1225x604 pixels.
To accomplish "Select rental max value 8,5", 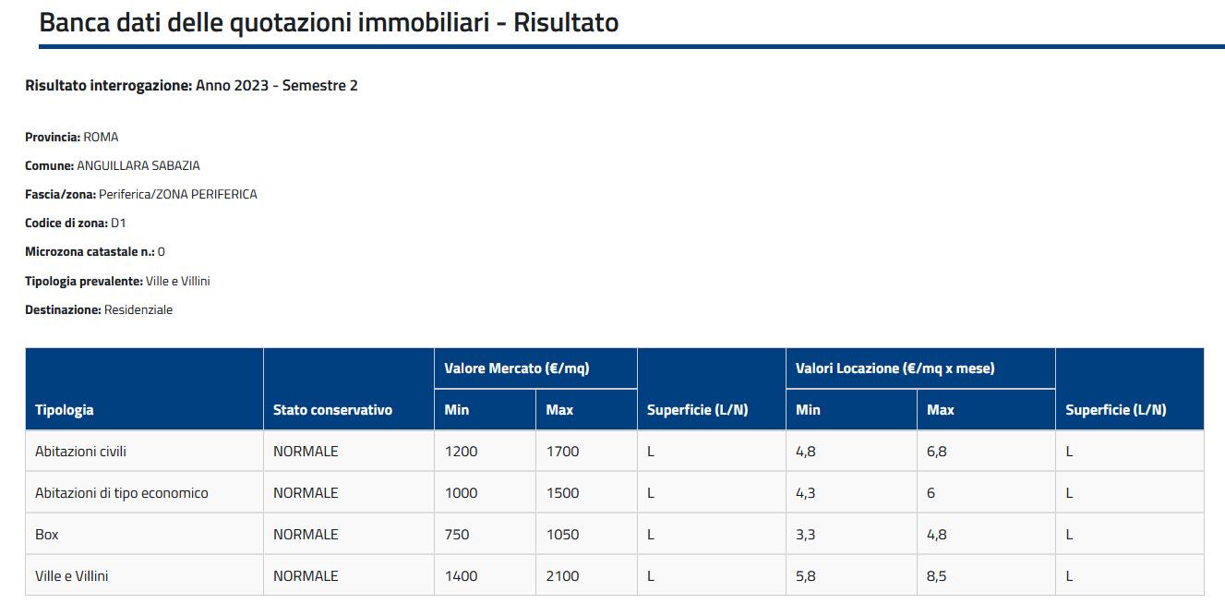I will tap(936, 576).
